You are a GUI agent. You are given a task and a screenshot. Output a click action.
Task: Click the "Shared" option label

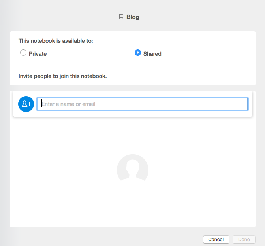point(152,54)
